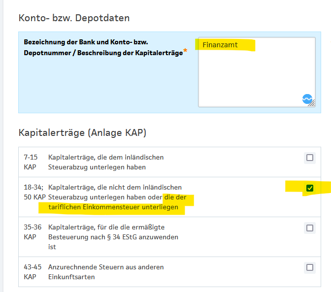Click the 'Konto- bzw. Depotdaten' heading
Screen dimensions: 331x292
click(x=74, y=18)
